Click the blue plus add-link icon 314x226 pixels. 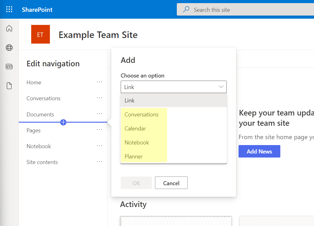[x=63, y=122]
